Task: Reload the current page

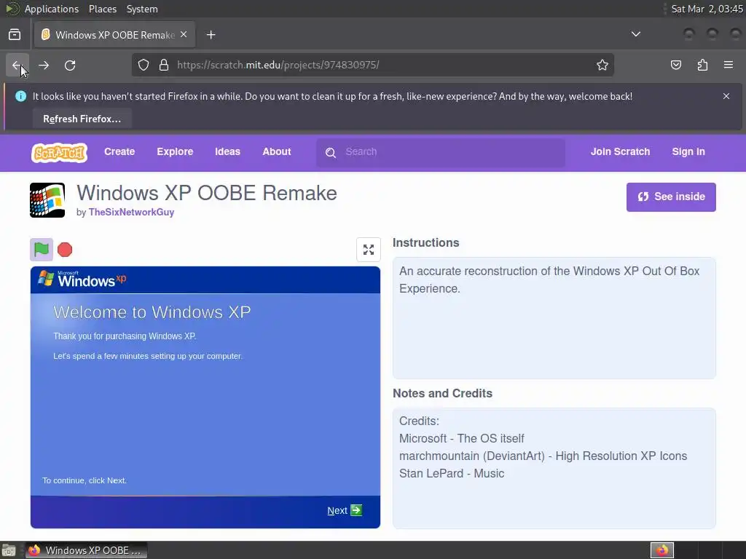Action: coord(70,65)
